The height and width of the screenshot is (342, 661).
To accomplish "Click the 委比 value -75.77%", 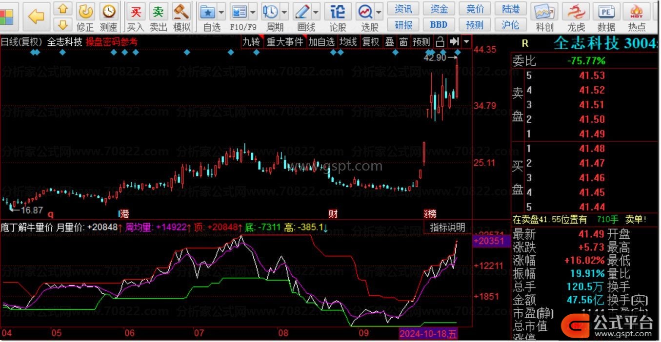I will [x=586, y=61].
